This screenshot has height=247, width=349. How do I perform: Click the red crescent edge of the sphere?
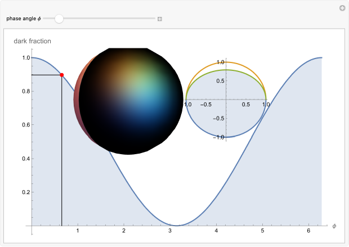[76, 100]
